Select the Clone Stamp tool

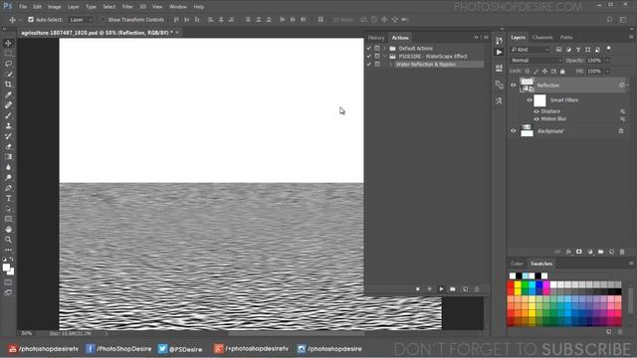pyautogui.click(x=8, y=126)
